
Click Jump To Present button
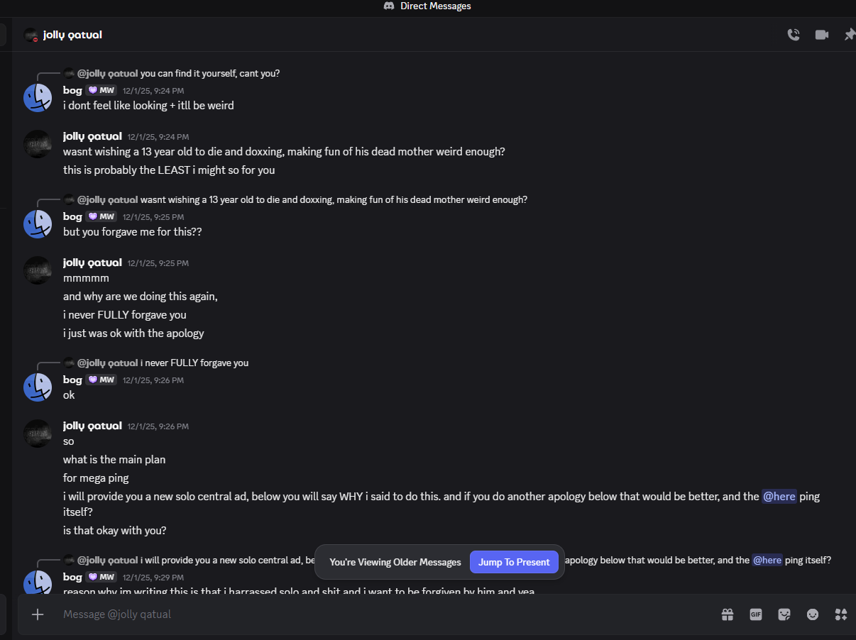coord(514,562)
